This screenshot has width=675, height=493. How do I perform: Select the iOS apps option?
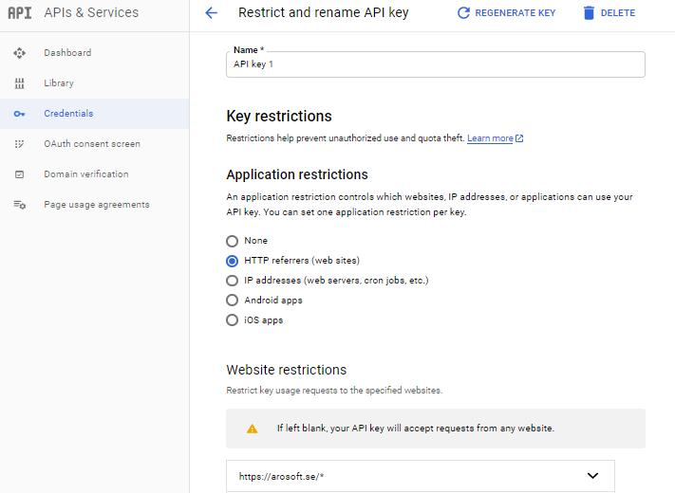click(x=232, y=320)
